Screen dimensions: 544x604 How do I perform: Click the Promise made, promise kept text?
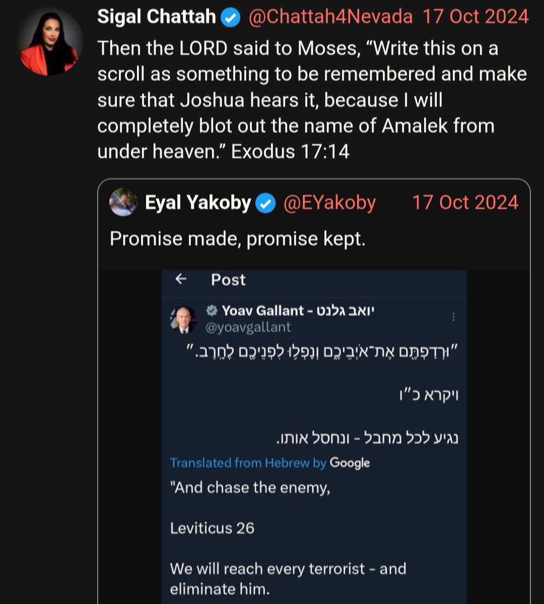point(237,239)
